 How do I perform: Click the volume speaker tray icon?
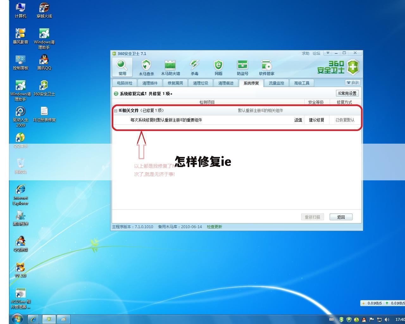click(x=387, y=320)
